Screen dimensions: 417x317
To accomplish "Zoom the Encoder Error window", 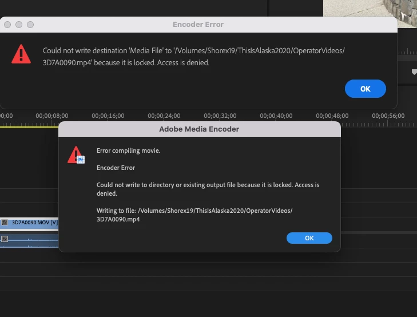I will click(30, 25).
